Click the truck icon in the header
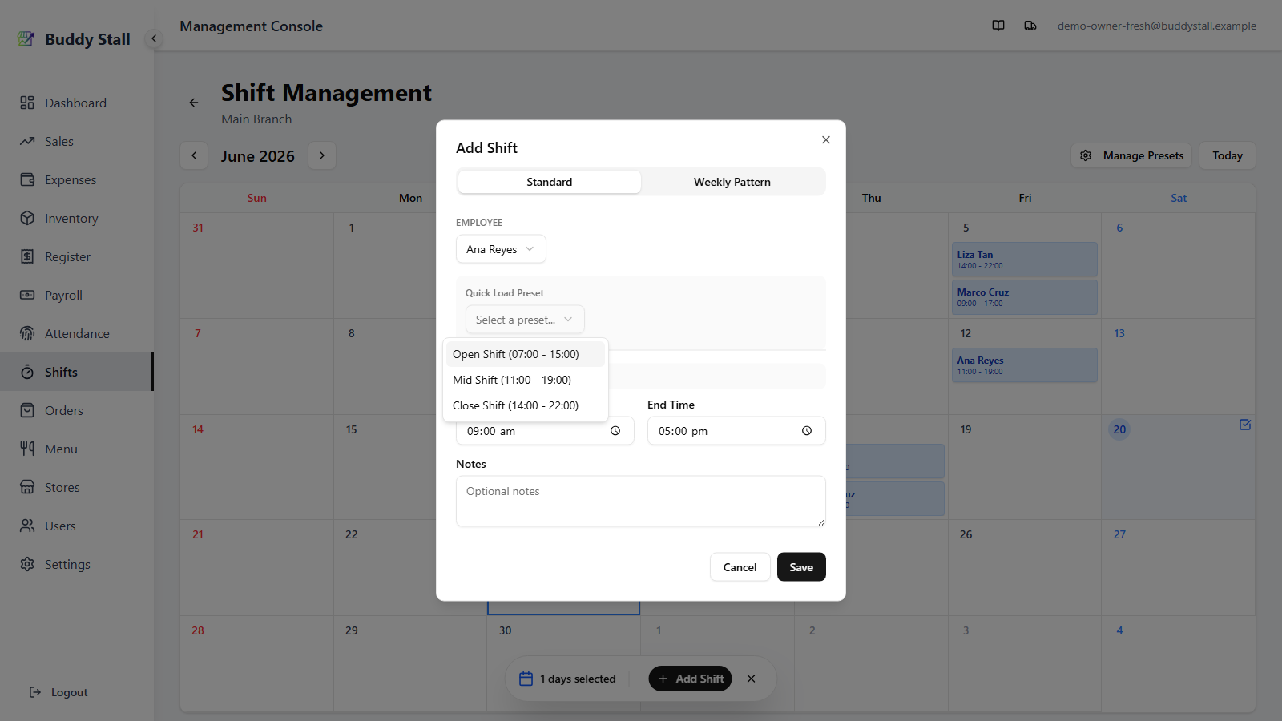The width and height of the screenshot is (1282, 721). point(1030,26)
